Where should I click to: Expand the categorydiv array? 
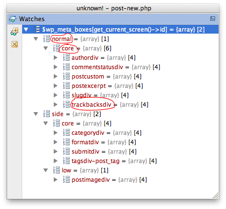(x=56, y=133)
